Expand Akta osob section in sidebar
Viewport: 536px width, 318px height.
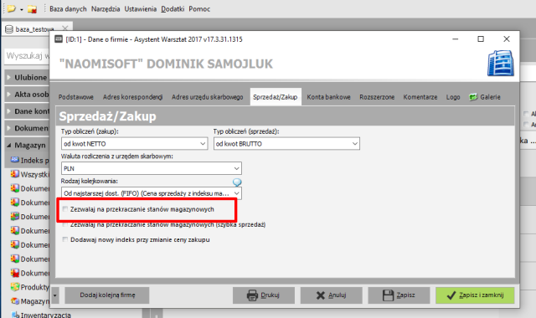click(x=9, y=95)
